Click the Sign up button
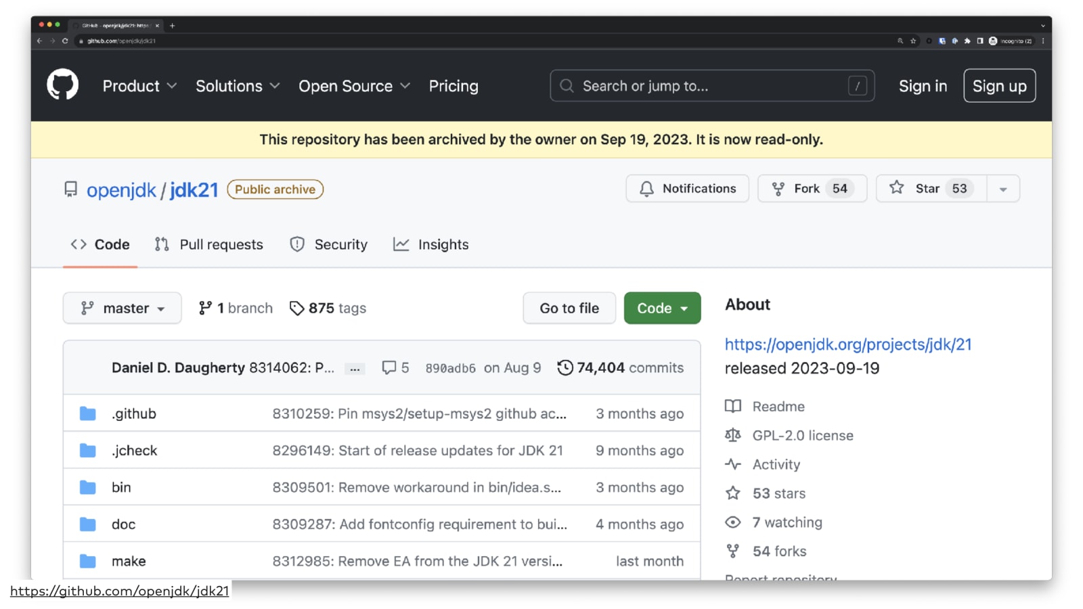Image resolution: width=1083 pixels, height=609 pixels. 999,86
